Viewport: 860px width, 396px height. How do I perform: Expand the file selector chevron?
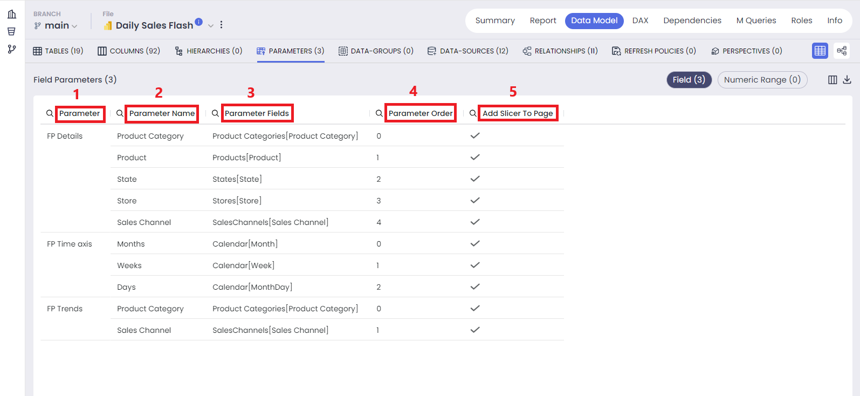211,26
